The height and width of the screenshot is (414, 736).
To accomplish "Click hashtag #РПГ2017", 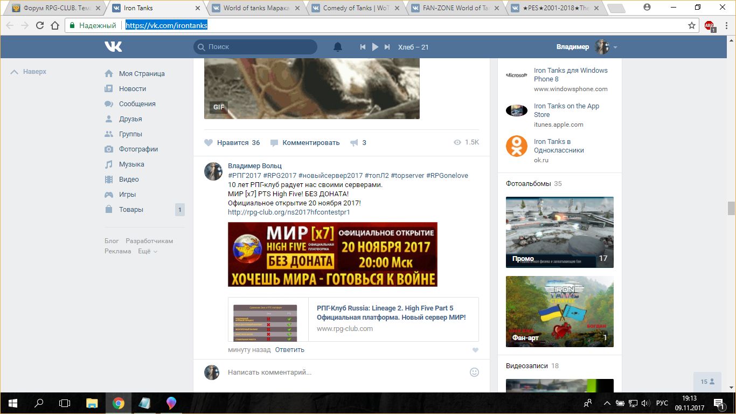I will (245, 175).
